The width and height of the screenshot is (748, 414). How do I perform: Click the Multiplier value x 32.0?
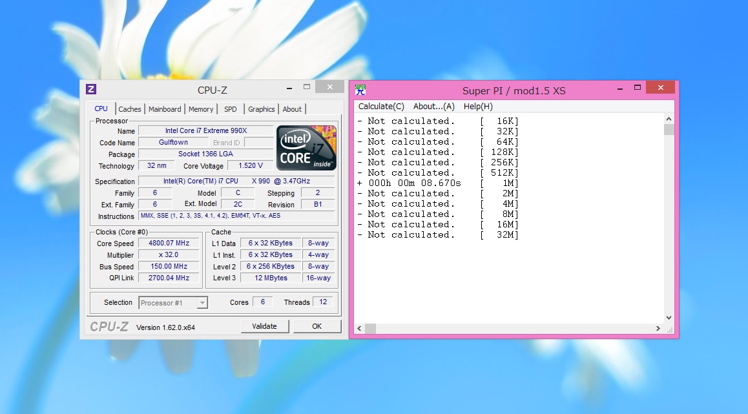169,254
